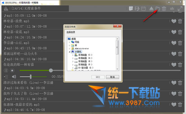
Task: Expand the CD 驱动器 (Z:) node arrow
Action: (x=73, y=68)
